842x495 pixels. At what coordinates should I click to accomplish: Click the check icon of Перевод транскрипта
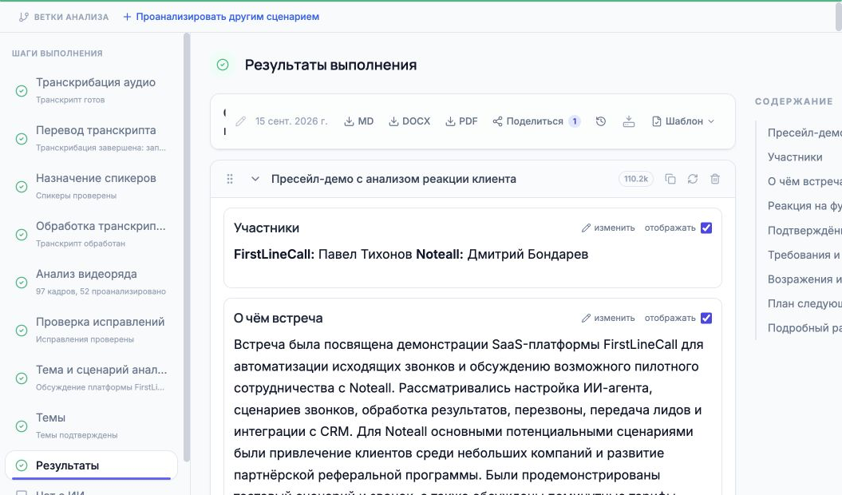pyautogui.click(x=22, y=139)
